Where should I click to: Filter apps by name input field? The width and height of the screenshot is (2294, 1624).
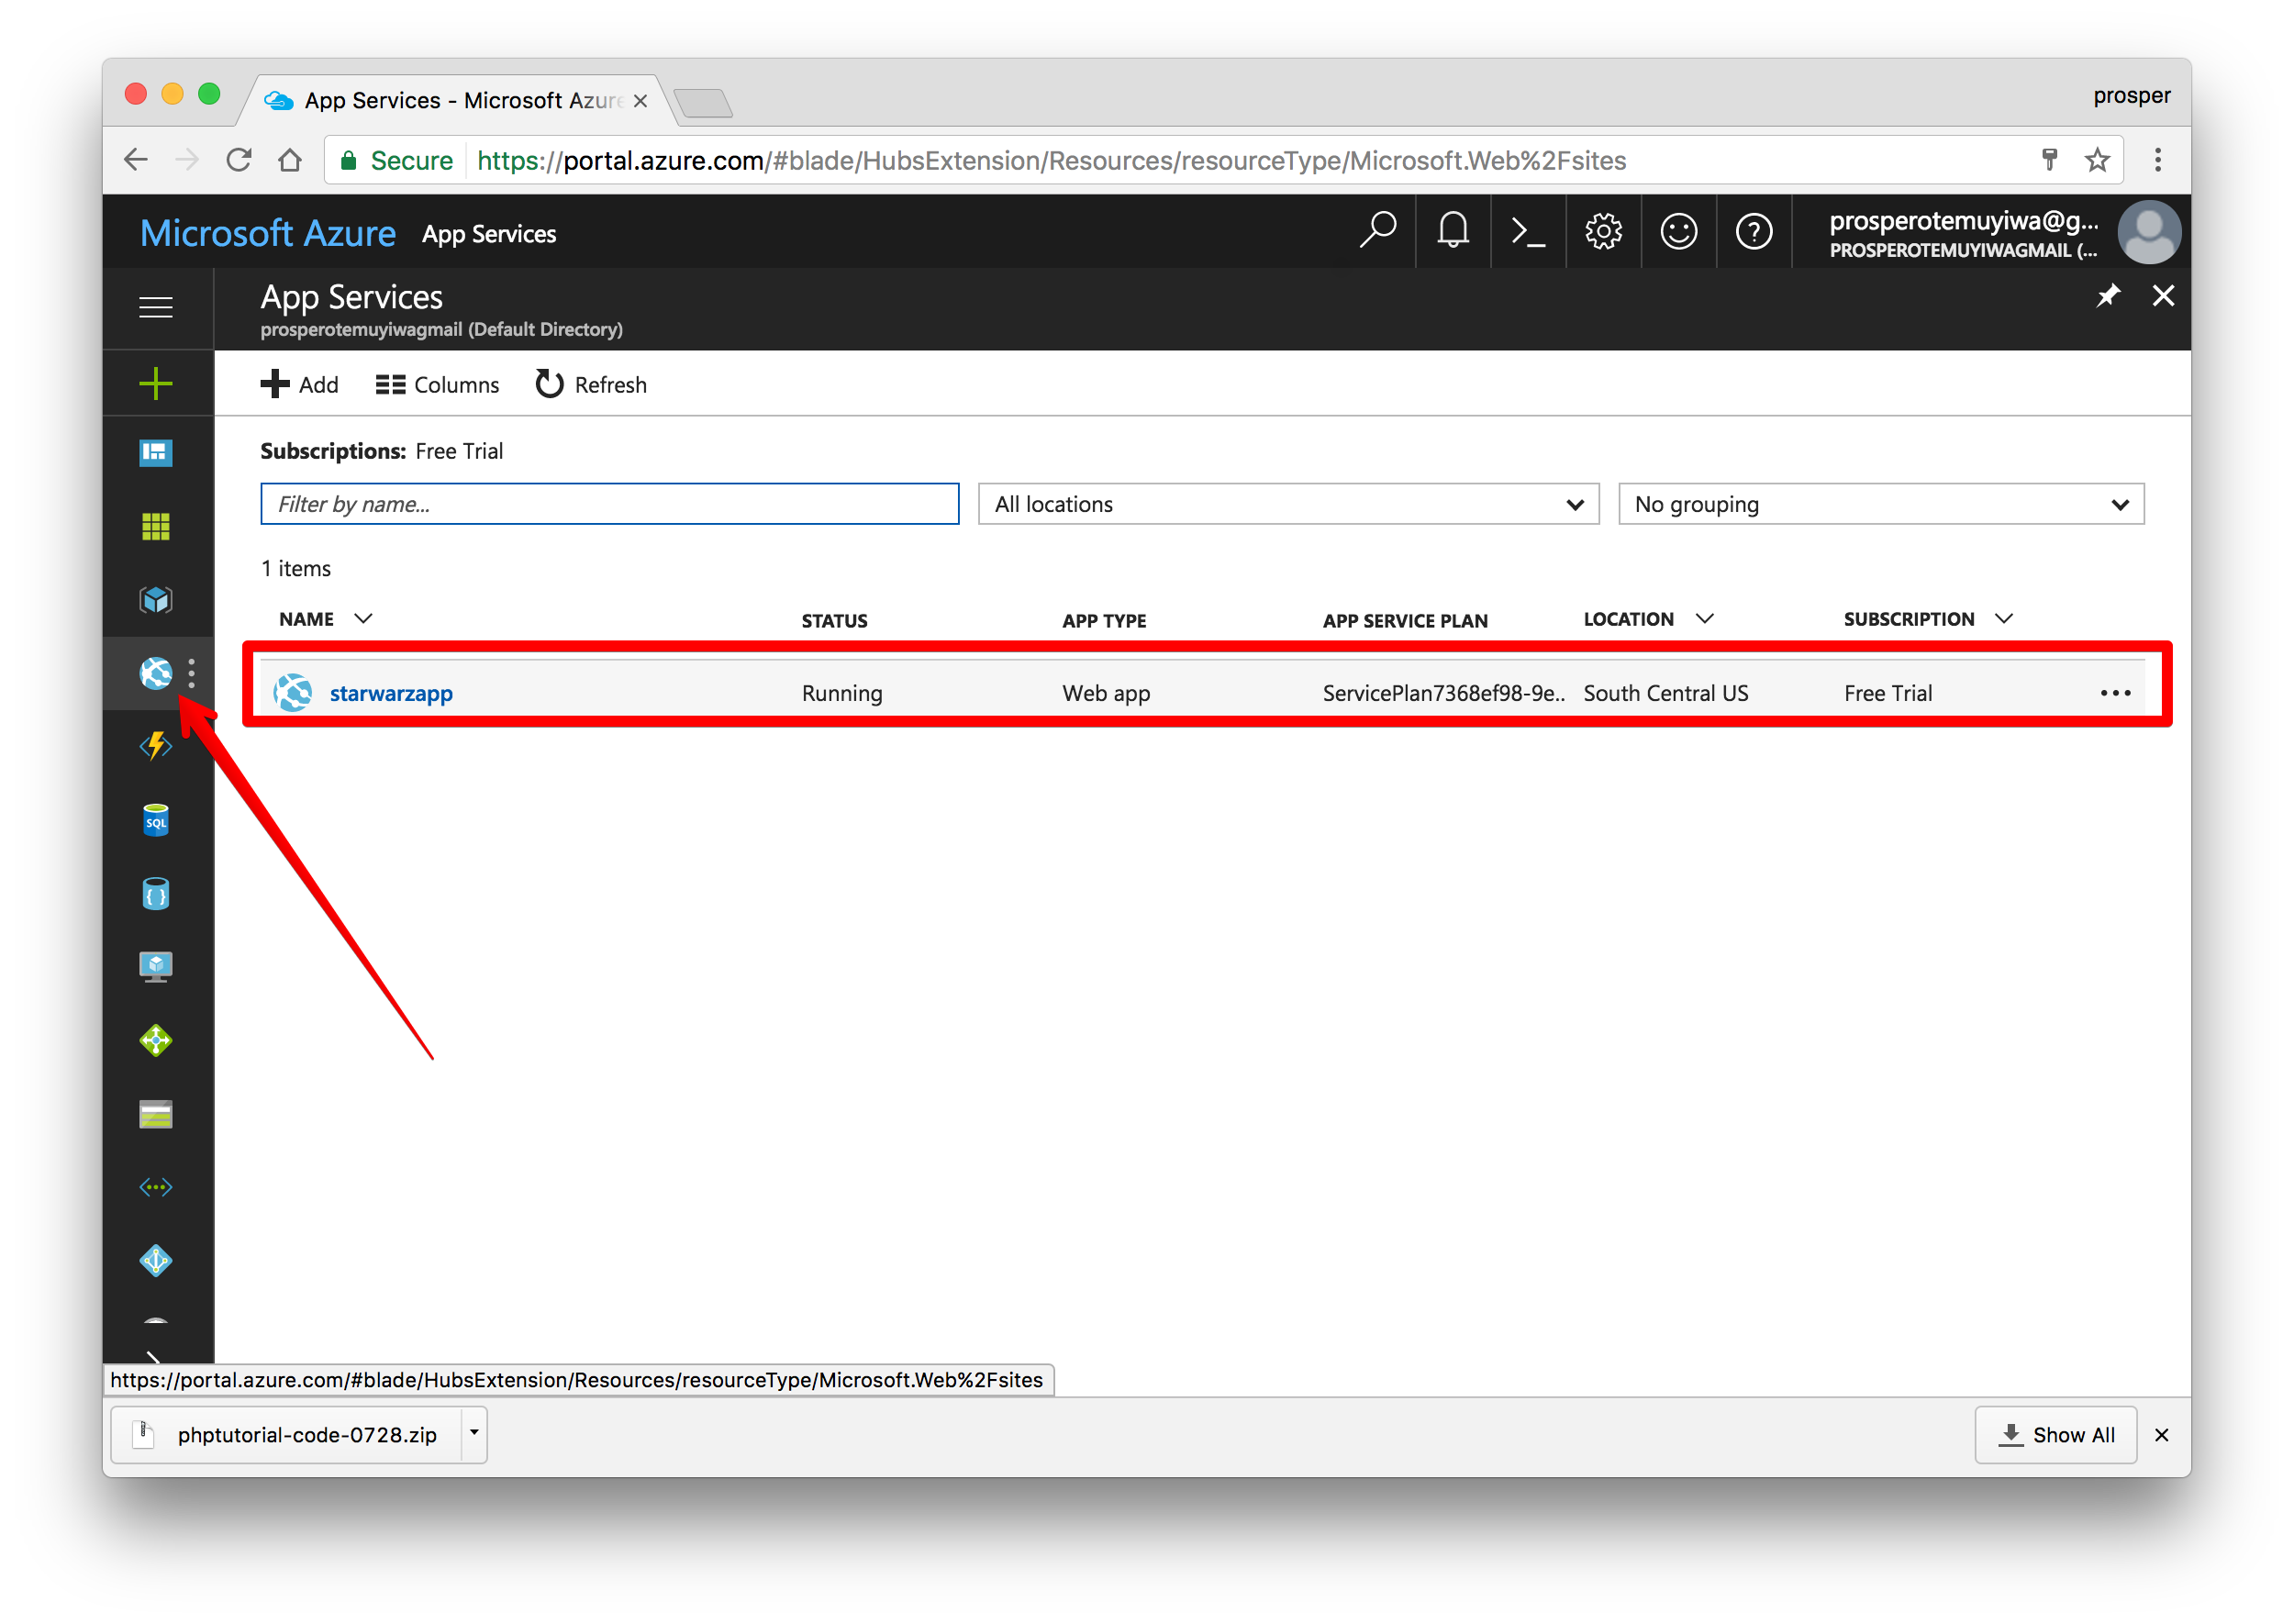click(608, 506)
